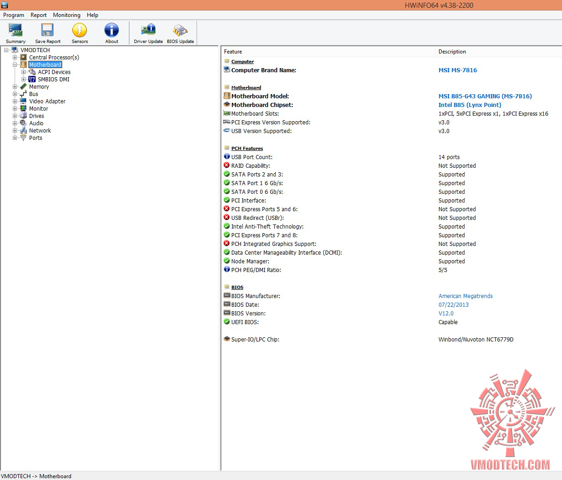The image size is (562, 480).
Task: Click the green check beside UEFI BIOS
Action: (227, 322)
